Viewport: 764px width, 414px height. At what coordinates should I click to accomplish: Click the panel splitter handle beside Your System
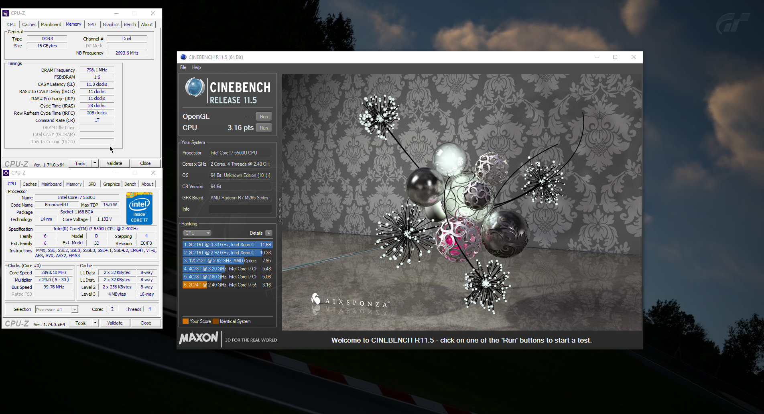[280, 210]
